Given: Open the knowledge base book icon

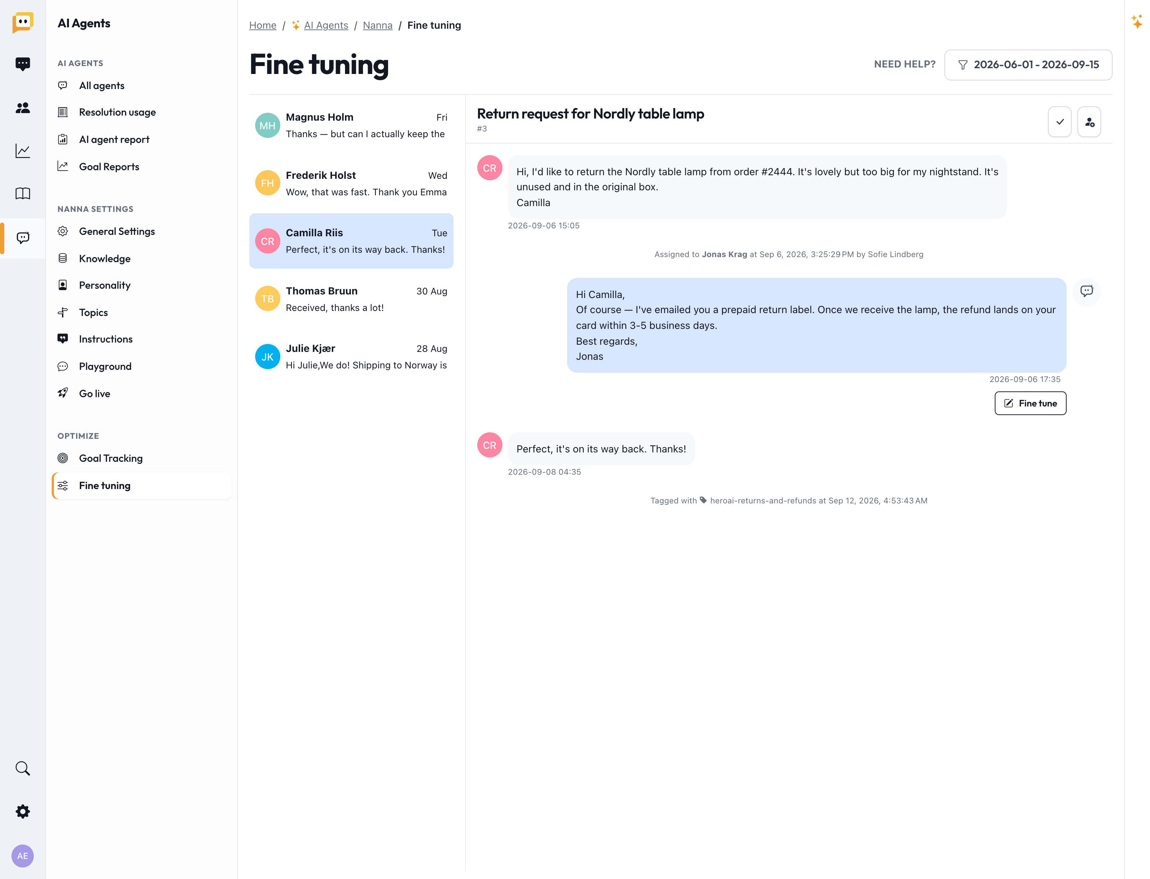Looking at the screenshot, I should click(23, 194).
